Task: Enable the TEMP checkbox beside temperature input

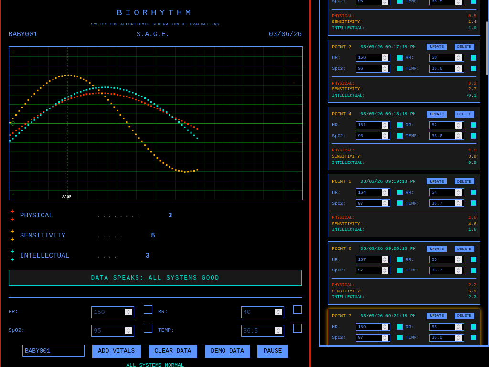Action: click(x=297, y=328)
